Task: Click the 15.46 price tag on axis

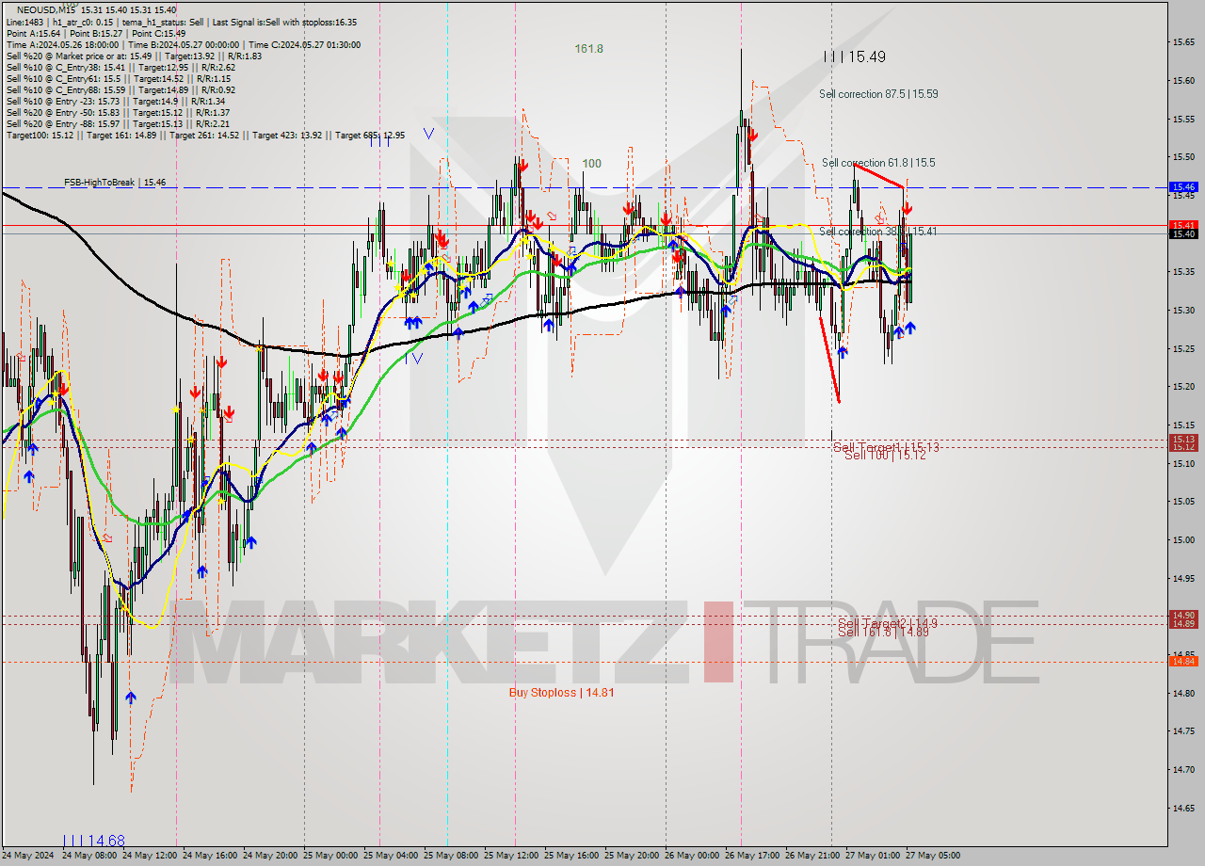Action: click(x=1182, y=187)
